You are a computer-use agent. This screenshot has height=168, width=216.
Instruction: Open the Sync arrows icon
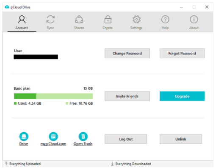click(x=50, y=20)
